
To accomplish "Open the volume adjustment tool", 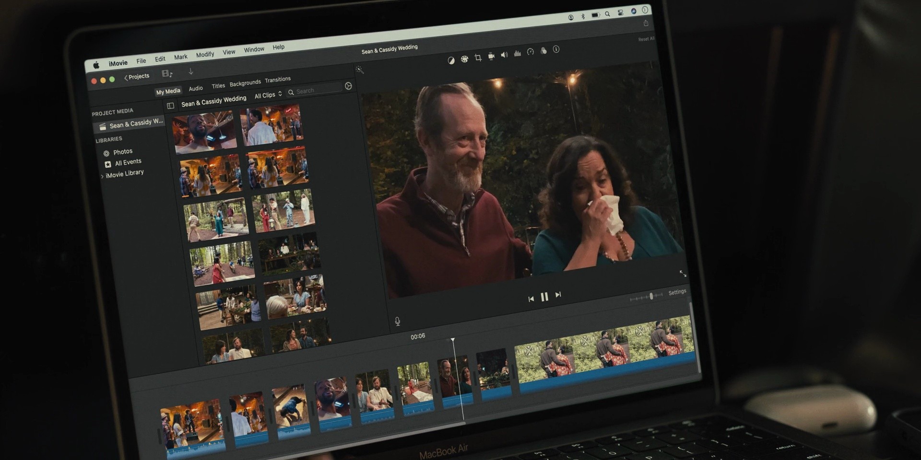I will (504, 55).
